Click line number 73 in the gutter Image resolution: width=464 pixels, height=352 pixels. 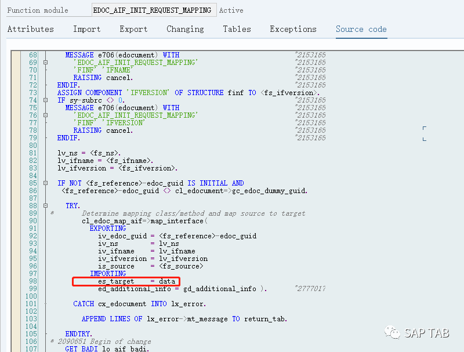[x=33, y=93]
